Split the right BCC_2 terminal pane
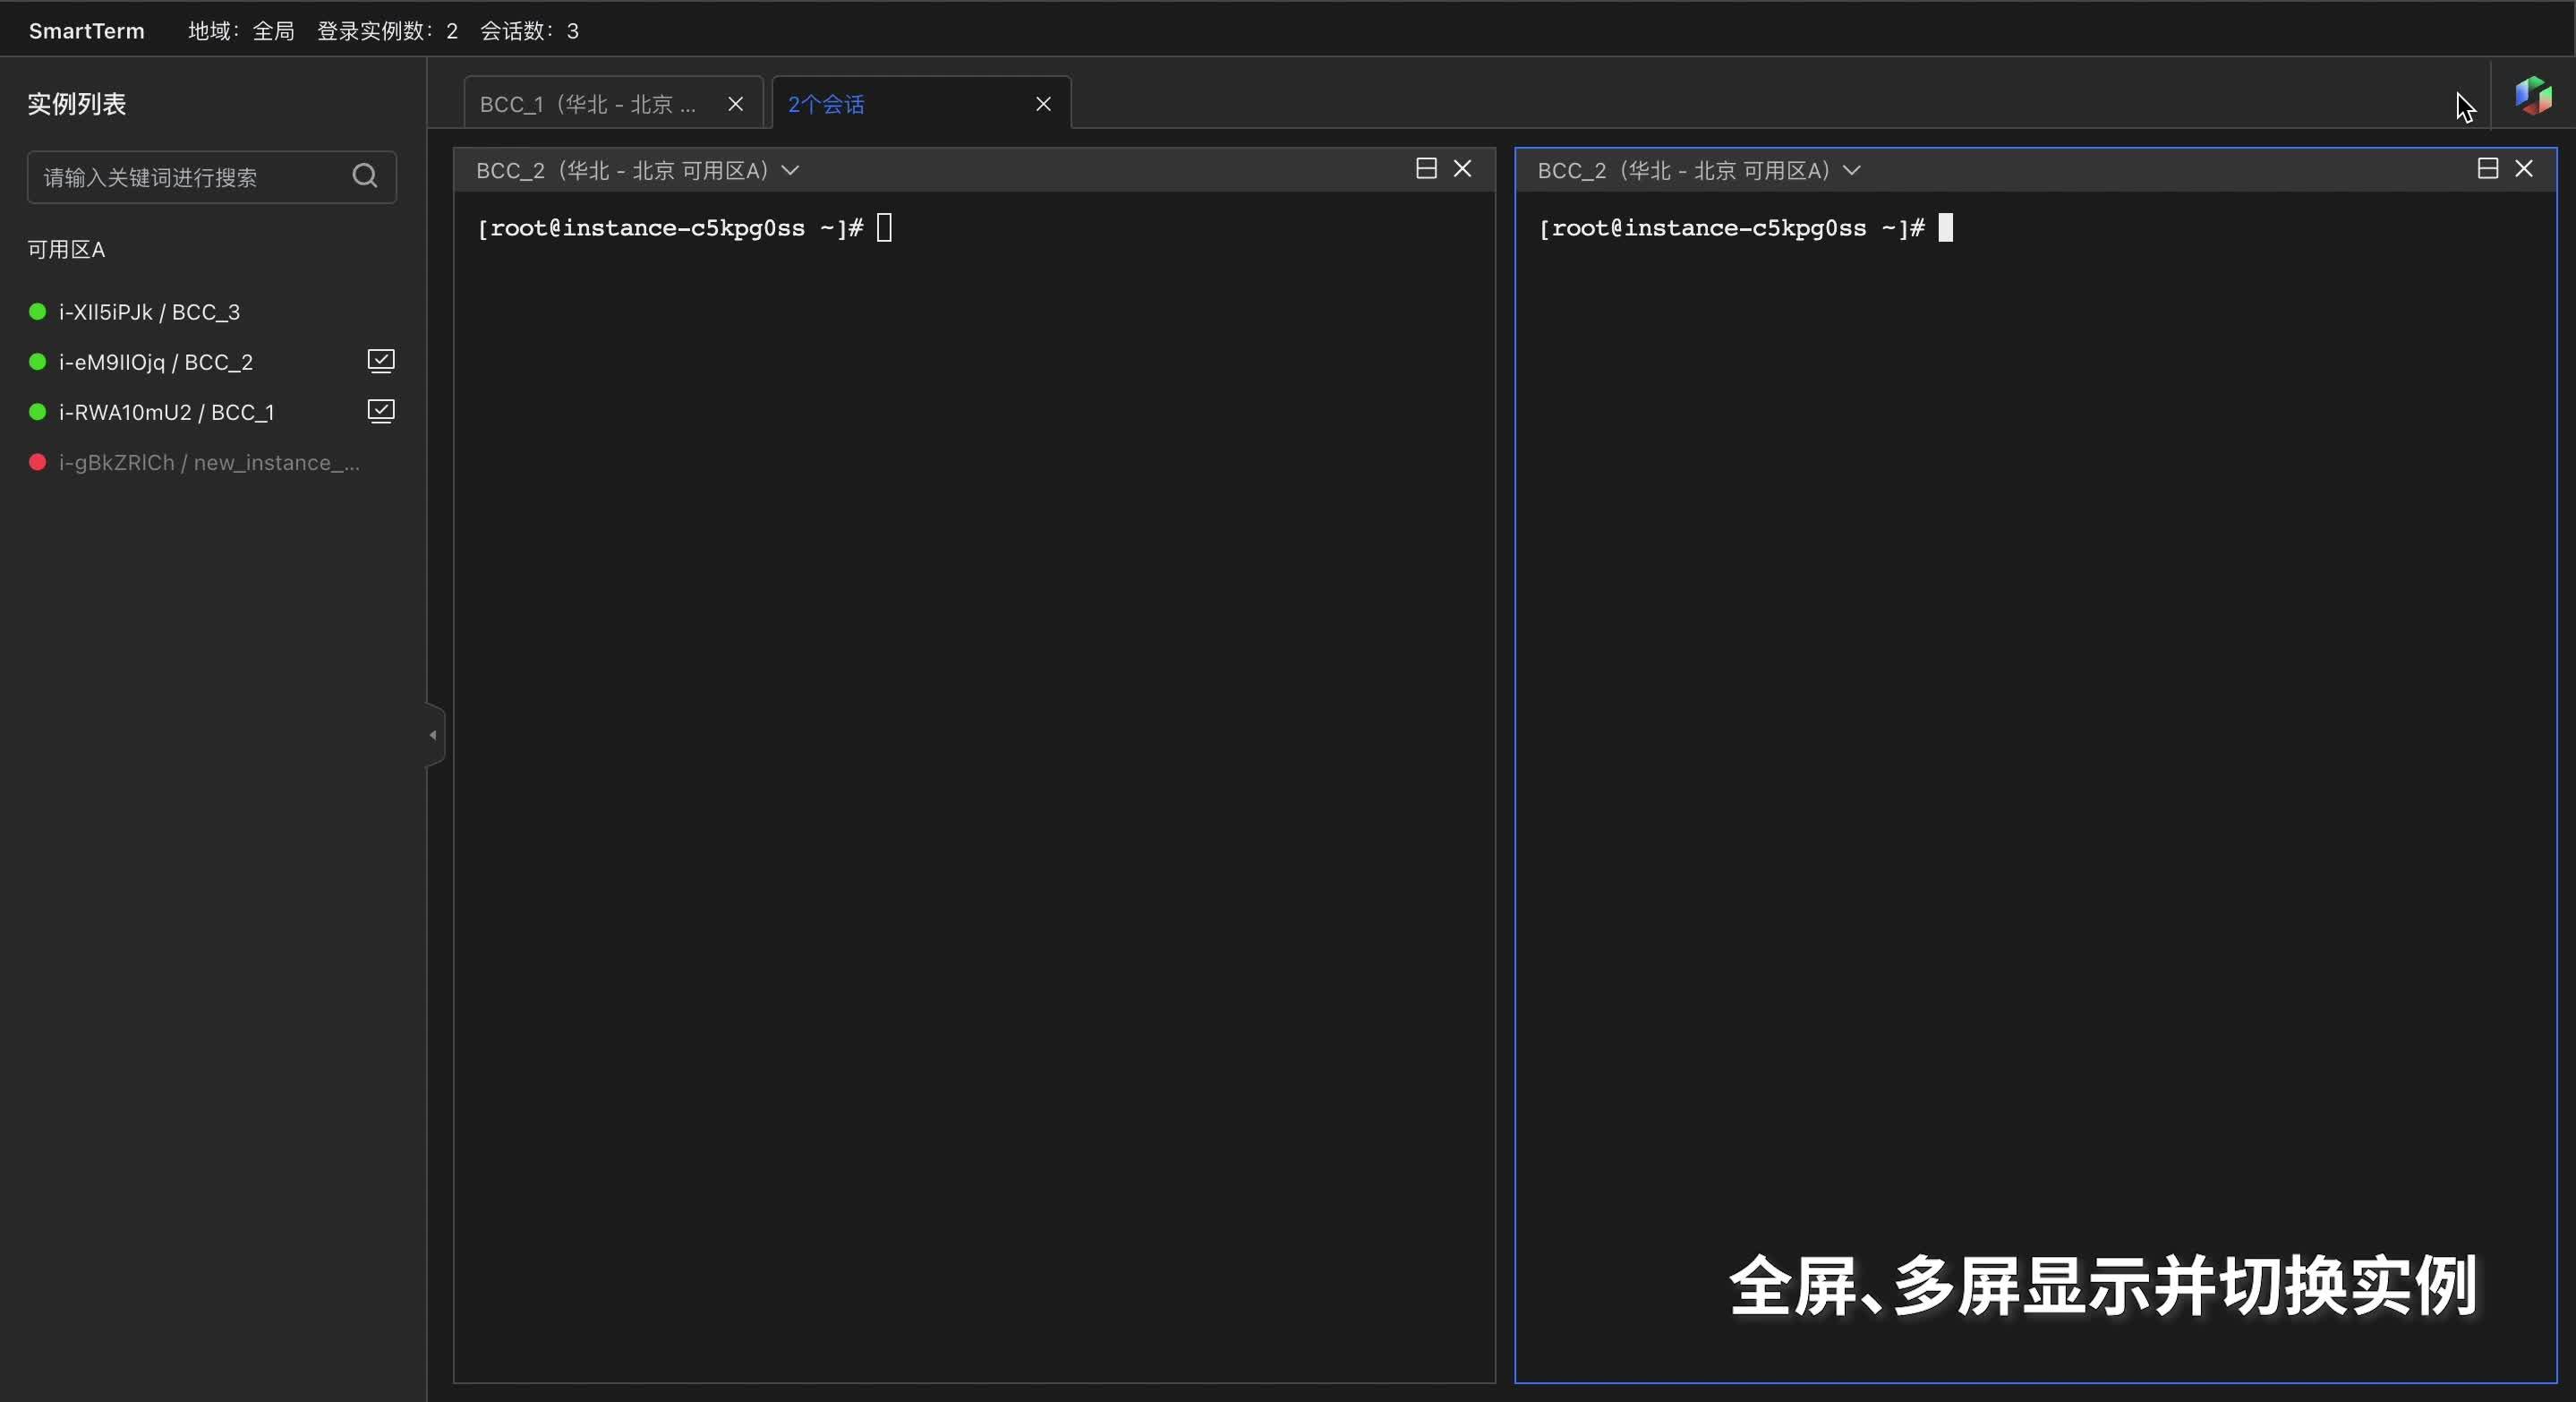Screen dimensions: 2576x1402 [x=2487, y=169]
